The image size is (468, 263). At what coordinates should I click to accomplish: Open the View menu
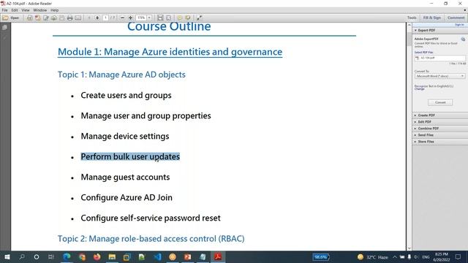[26, 10]
